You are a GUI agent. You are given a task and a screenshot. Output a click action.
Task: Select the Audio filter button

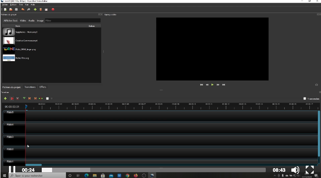pyautogui.click(x=31, y=21)
